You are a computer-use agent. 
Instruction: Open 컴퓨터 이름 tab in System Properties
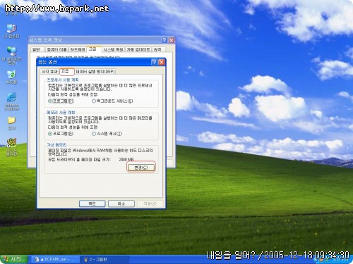pyautogui.click(x=56, y=49)
